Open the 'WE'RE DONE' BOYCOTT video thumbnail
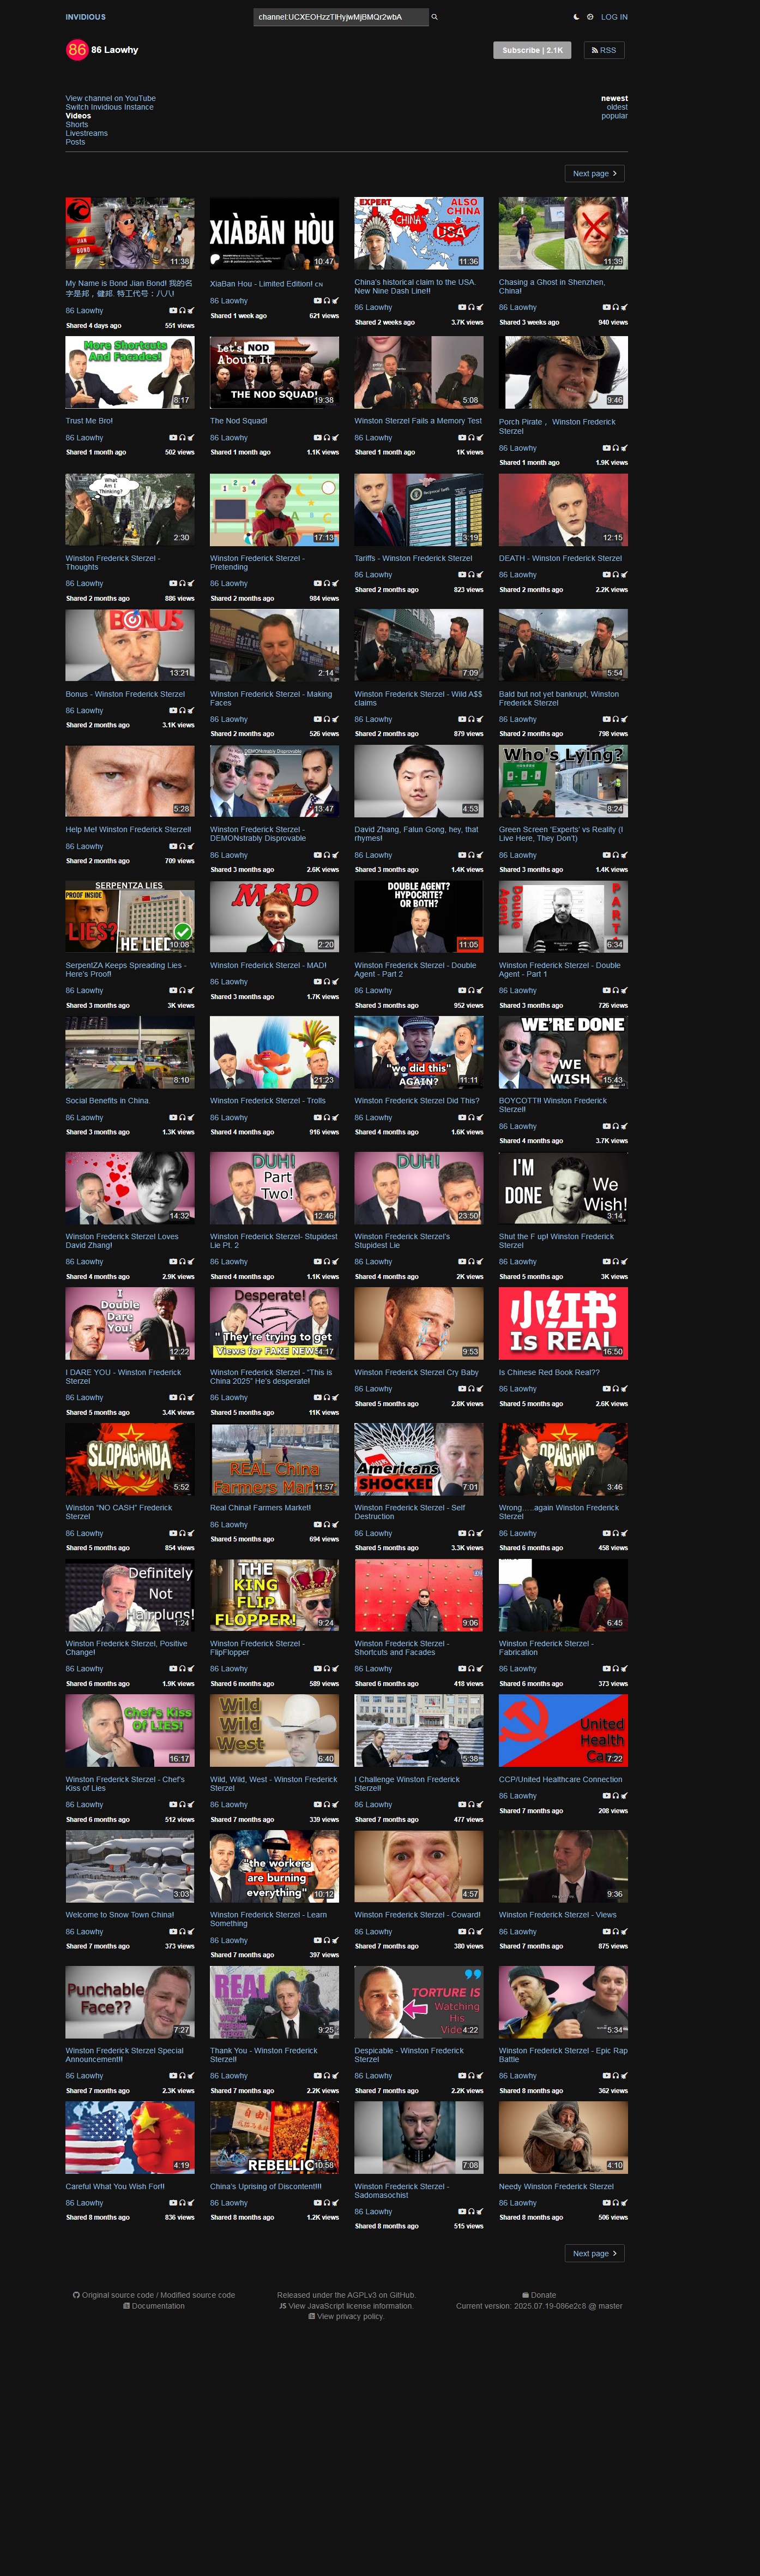This screenshot has width=760, height=2576. pos(563,1052)
